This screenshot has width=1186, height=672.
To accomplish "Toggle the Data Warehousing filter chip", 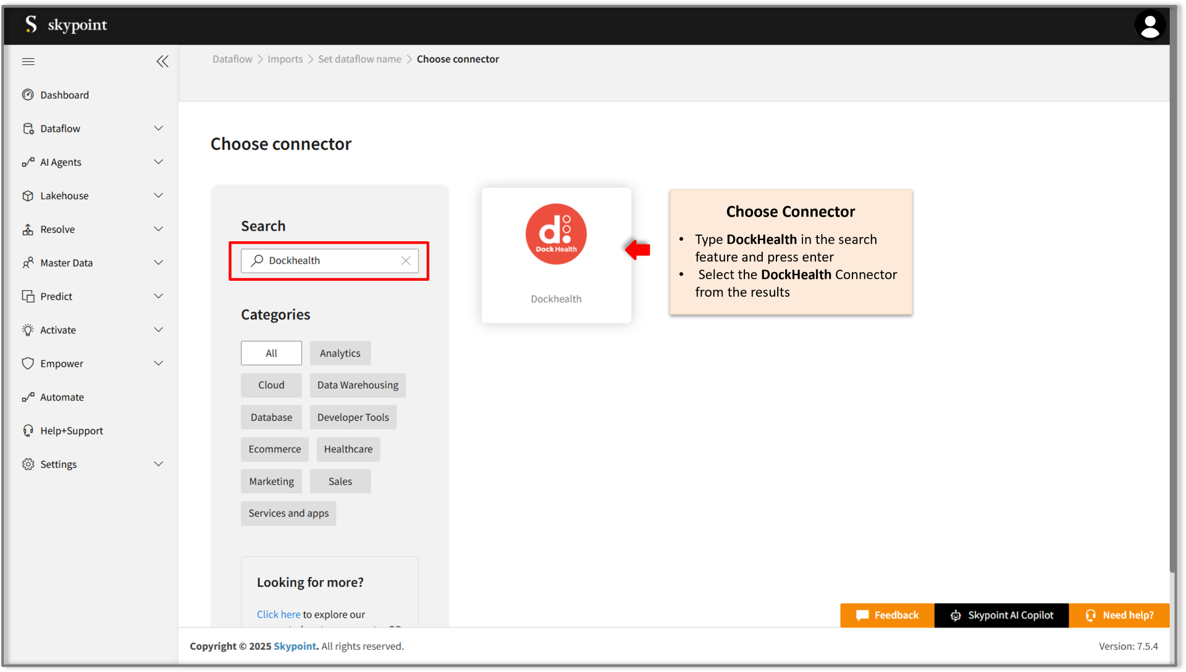I will tap(357, 385).
